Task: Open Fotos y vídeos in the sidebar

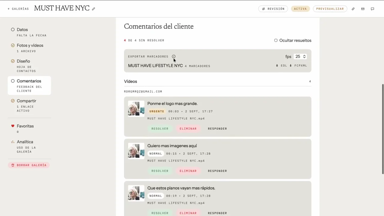Action: pos(29,48)
